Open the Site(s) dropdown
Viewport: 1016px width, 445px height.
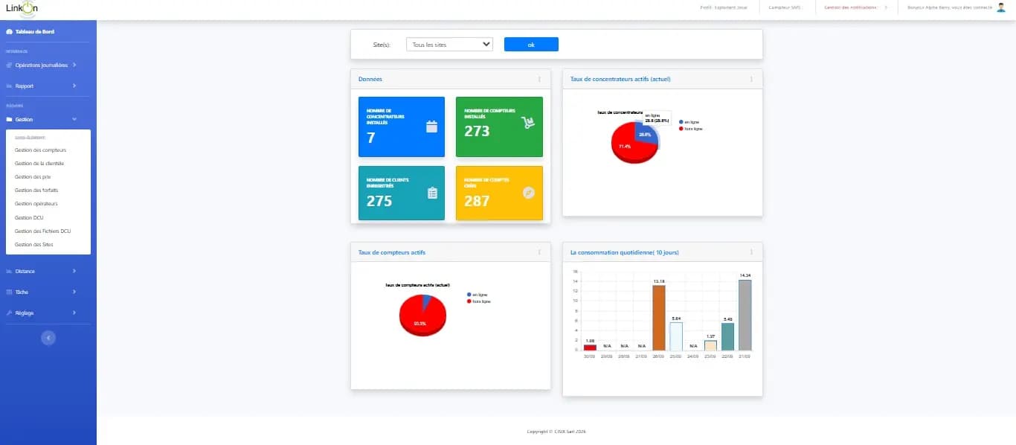[x=449, y=45]
